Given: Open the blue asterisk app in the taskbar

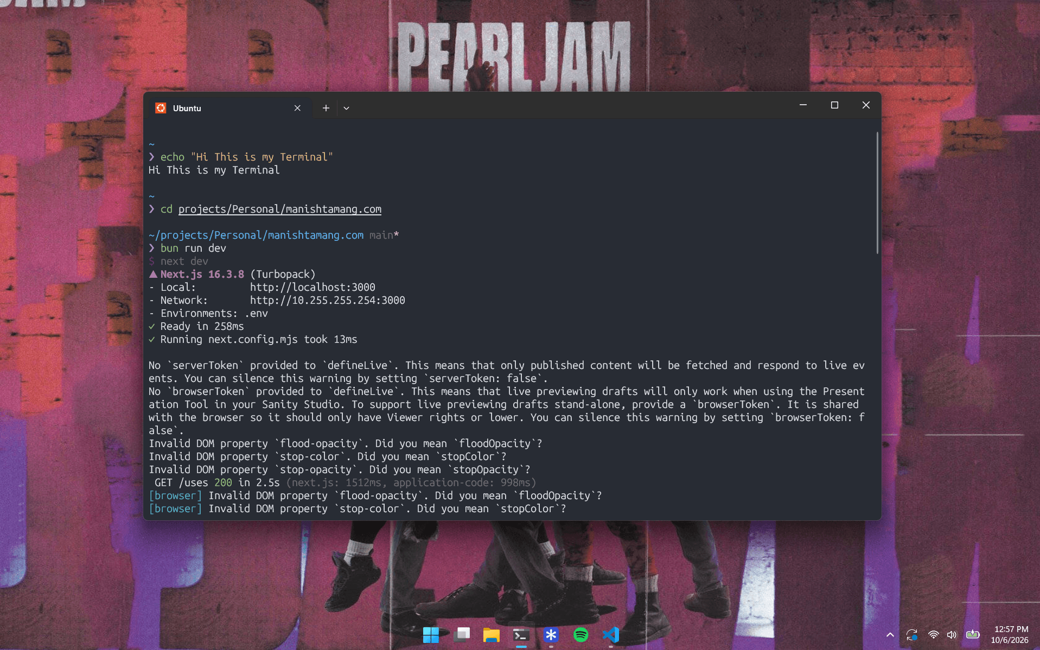Looking at the screenshot, I should (551, 634).
